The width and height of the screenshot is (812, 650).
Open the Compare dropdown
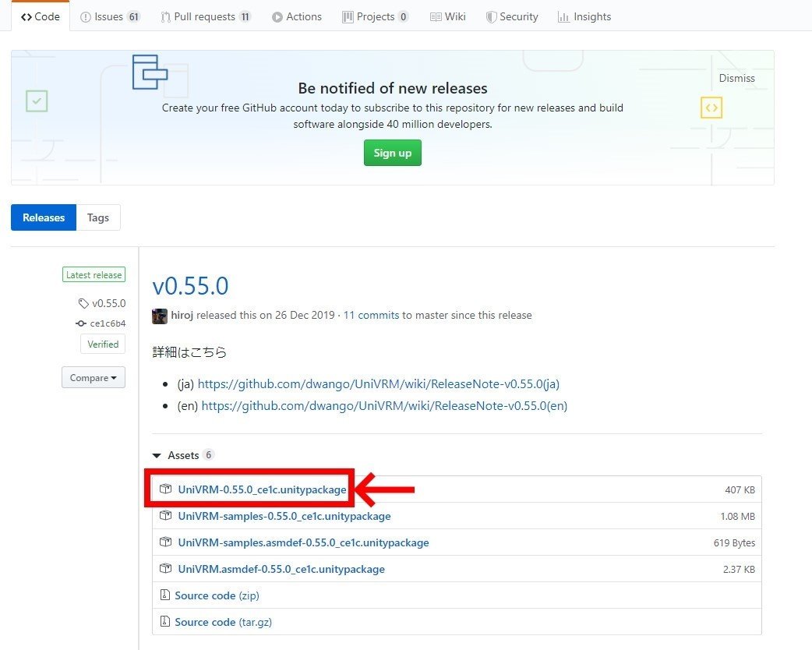[x=94, y=377]
